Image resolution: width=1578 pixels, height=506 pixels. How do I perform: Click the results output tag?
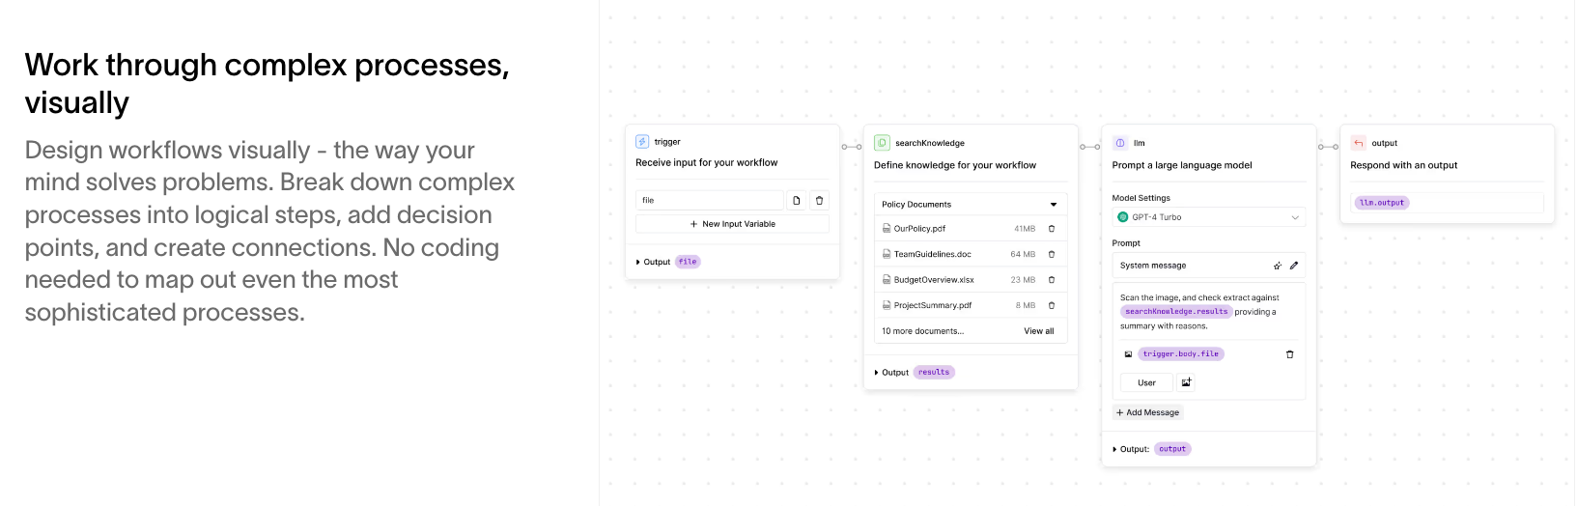tap(934, 373)
